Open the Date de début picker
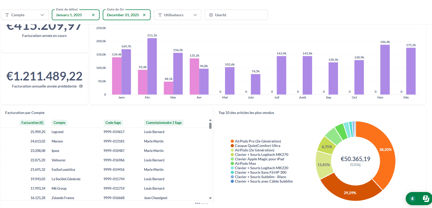 coord(69,15)
